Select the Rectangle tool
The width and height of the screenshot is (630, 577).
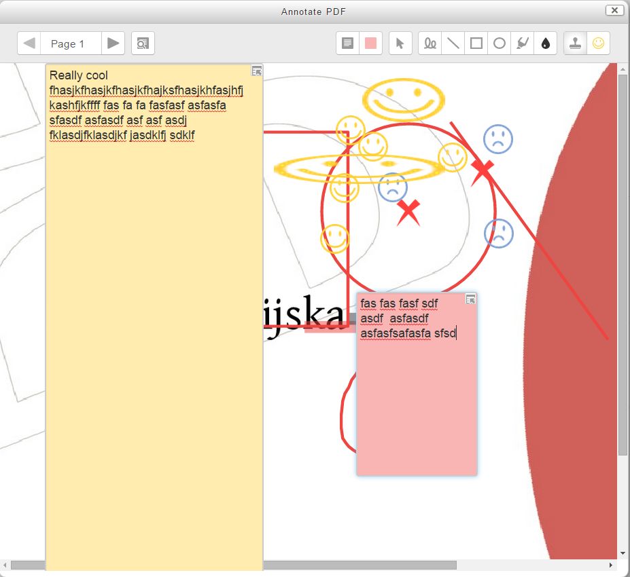[476, 43]
